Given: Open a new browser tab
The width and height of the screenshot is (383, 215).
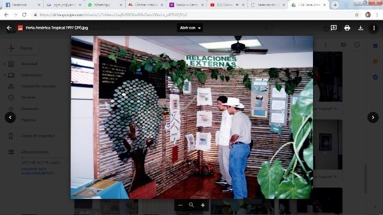Looking at the screenshot, I should coord(335,5).
